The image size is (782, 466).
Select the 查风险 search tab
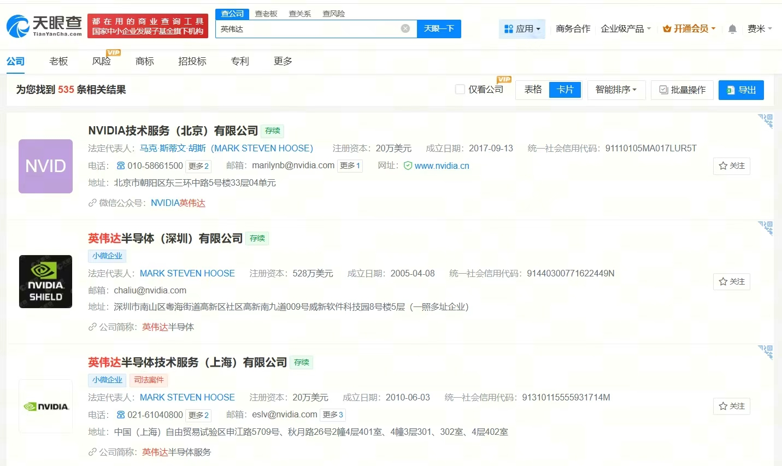click(x=333, y=14)
